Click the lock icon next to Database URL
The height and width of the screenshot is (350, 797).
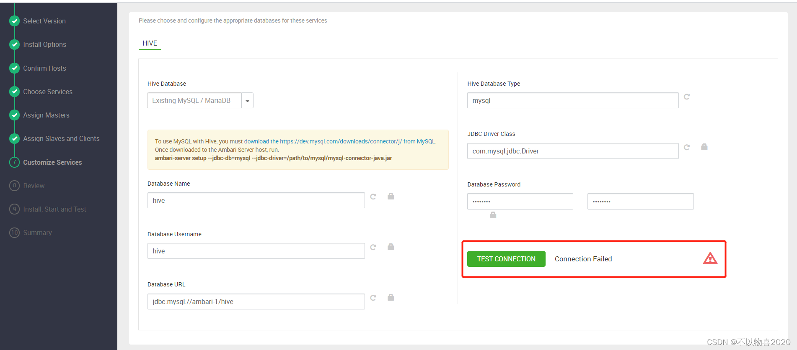pos(391,297)
